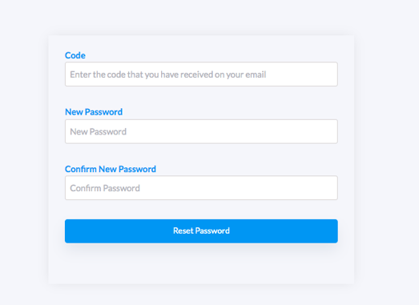This screenshot has height=305, width=419.
Task: Click the Code input field
Action: tap(201, 74)
